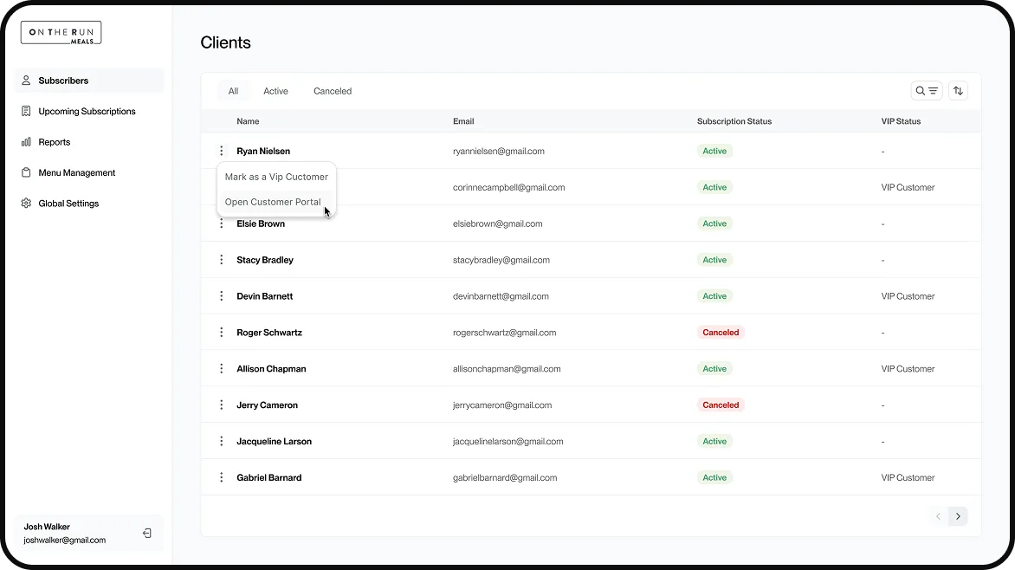This screenshot has width=1015, height=570.
Task: Click the Email column header
Action: (x=463, y=121)
